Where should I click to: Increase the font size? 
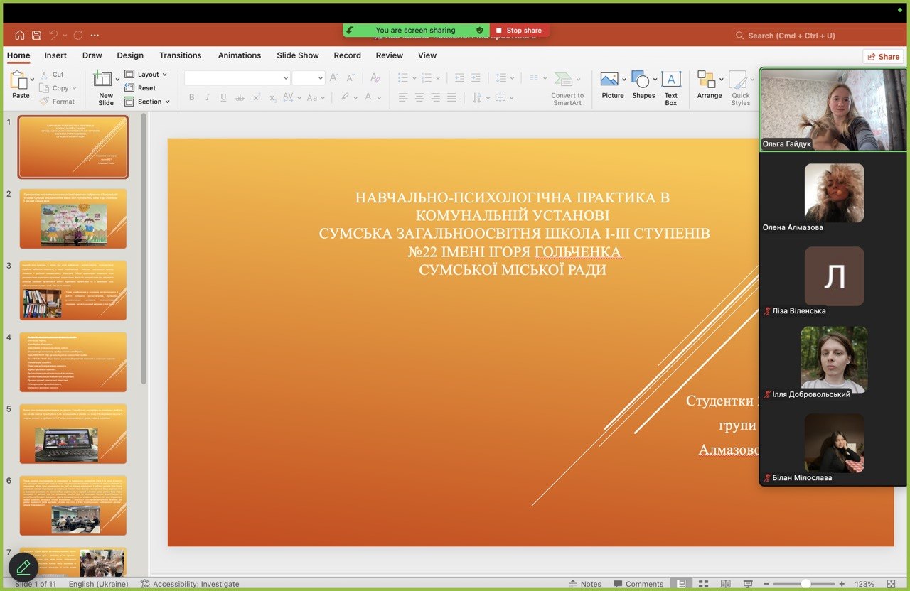pyautogui.click(x=334, y=77)
